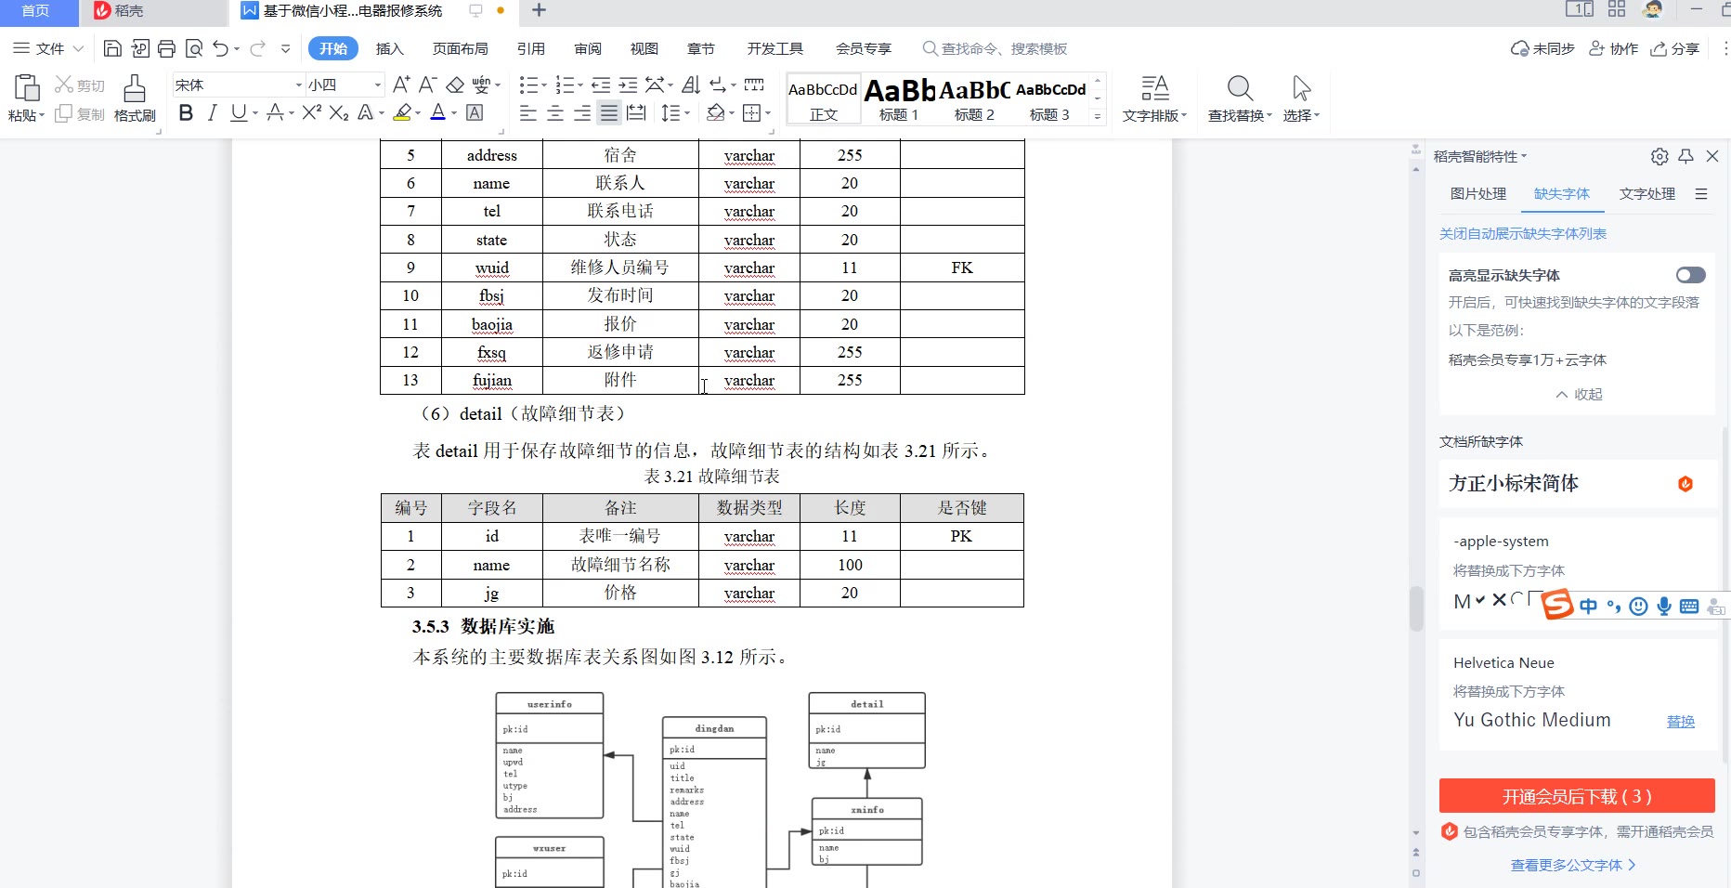Clear formatting with the eraser icon
The image size is (1731, 888).
tap(455, 85)
